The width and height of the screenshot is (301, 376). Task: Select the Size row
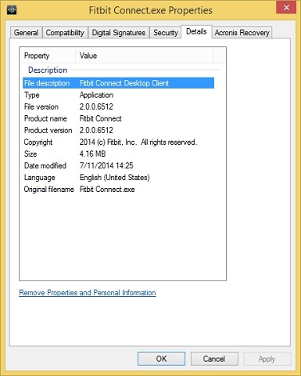pyautogui.click(x=118, y=154)
